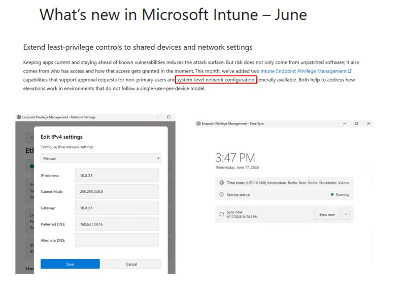
Task: Click the 'Configure IPv4 network settings' text
Action: point(67,147)
